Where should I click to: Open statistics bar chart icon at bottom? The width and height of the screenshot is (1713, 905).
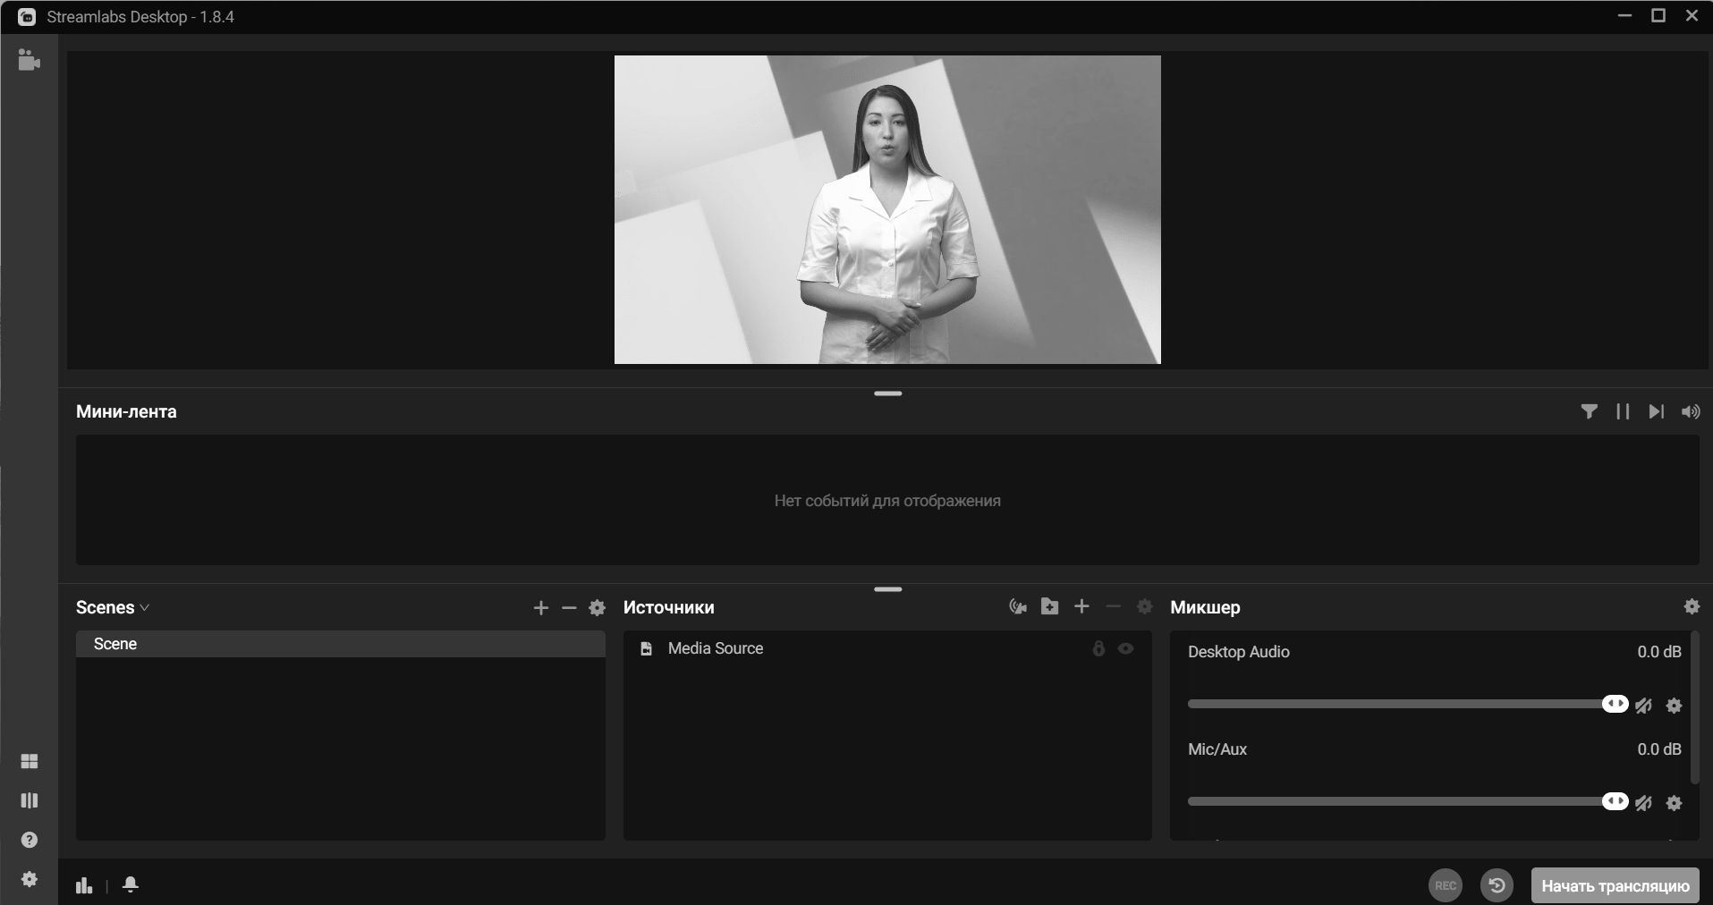[x=82, y=885]
